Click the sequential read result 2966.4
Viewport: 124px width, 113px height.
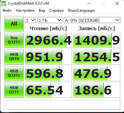pyautogui.click(x=48, y=40)
